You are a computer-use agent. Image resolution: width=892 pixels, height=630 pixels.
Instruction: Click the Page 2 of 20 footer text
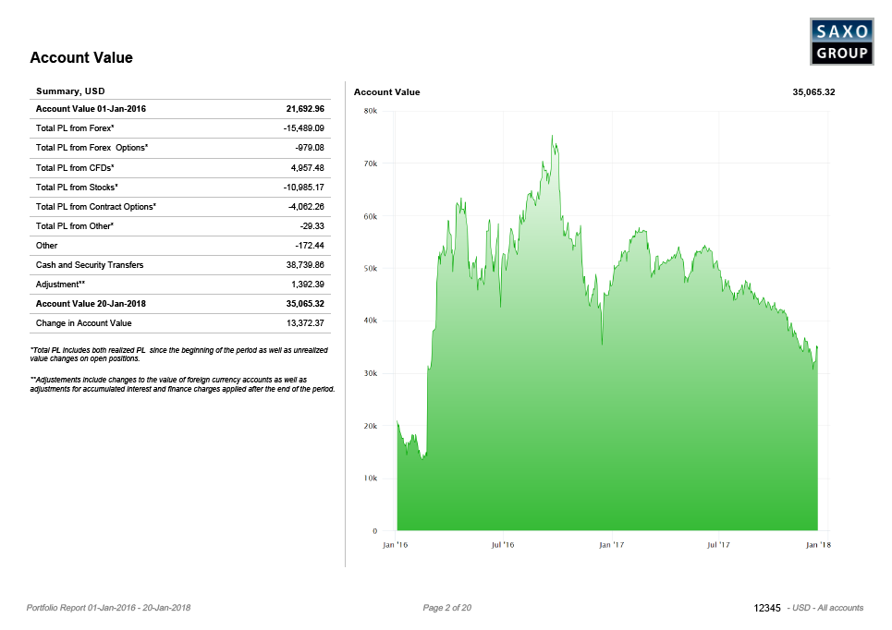click(x=446, y=608)
